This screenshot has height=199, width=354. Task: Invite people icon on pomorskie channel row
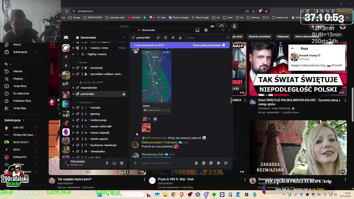(x=124, y=94)
